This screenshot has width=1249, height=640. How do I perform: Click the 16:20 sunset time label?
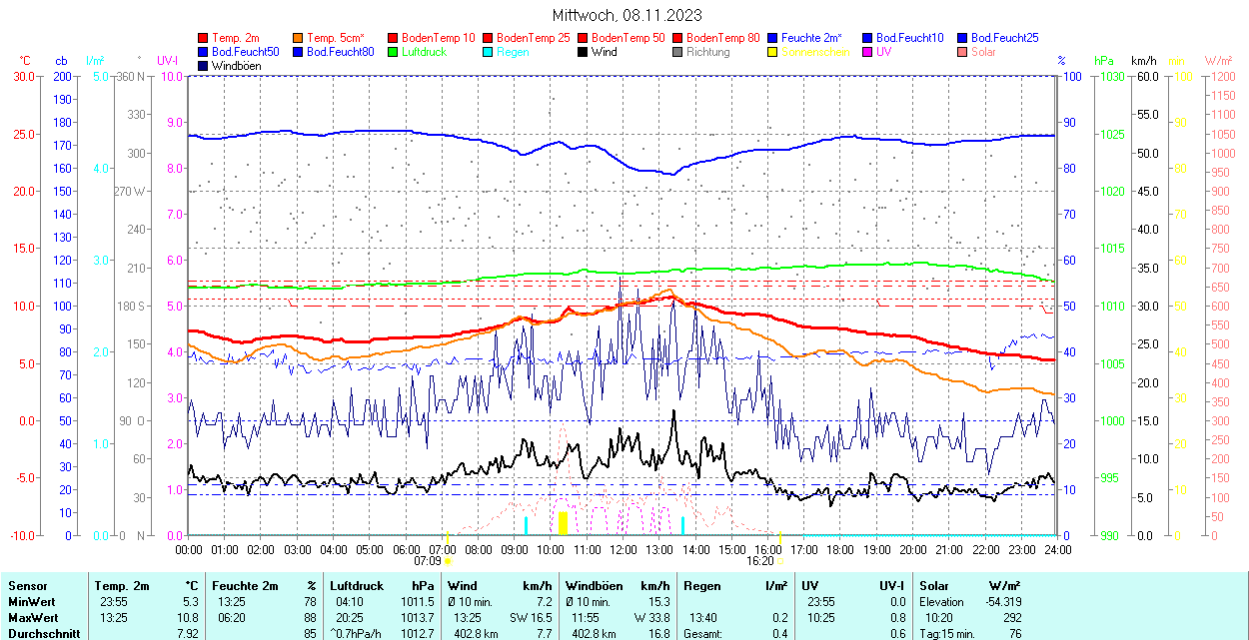tap(757, 561)
